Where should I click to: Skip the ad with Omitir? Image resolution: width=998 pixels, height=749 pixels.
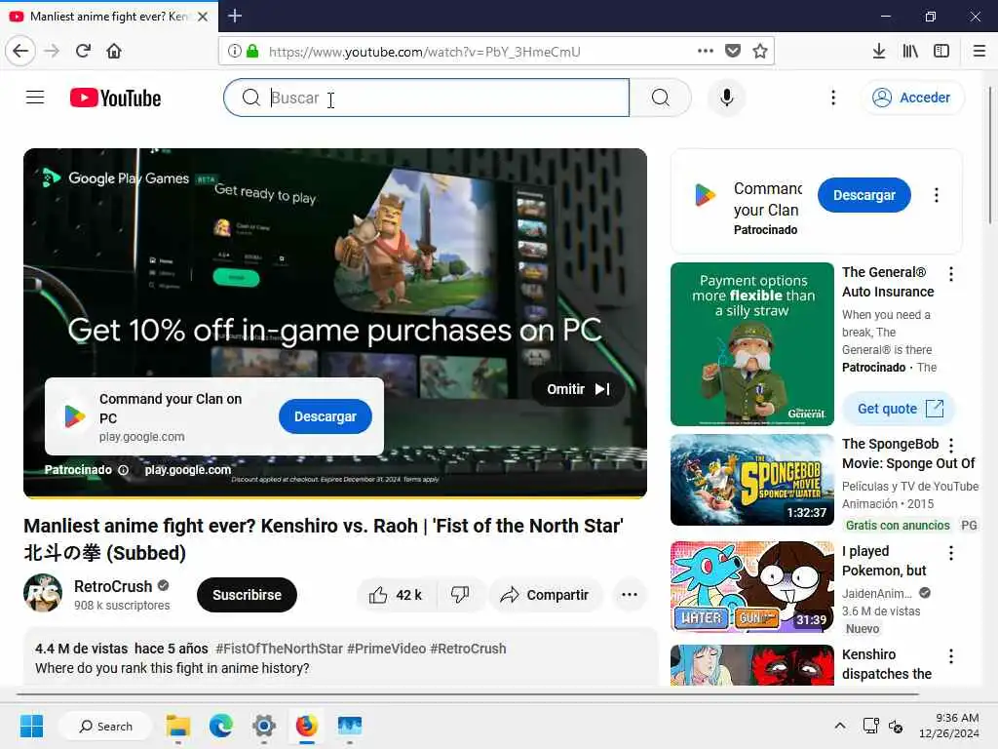[x=578, y=389]
